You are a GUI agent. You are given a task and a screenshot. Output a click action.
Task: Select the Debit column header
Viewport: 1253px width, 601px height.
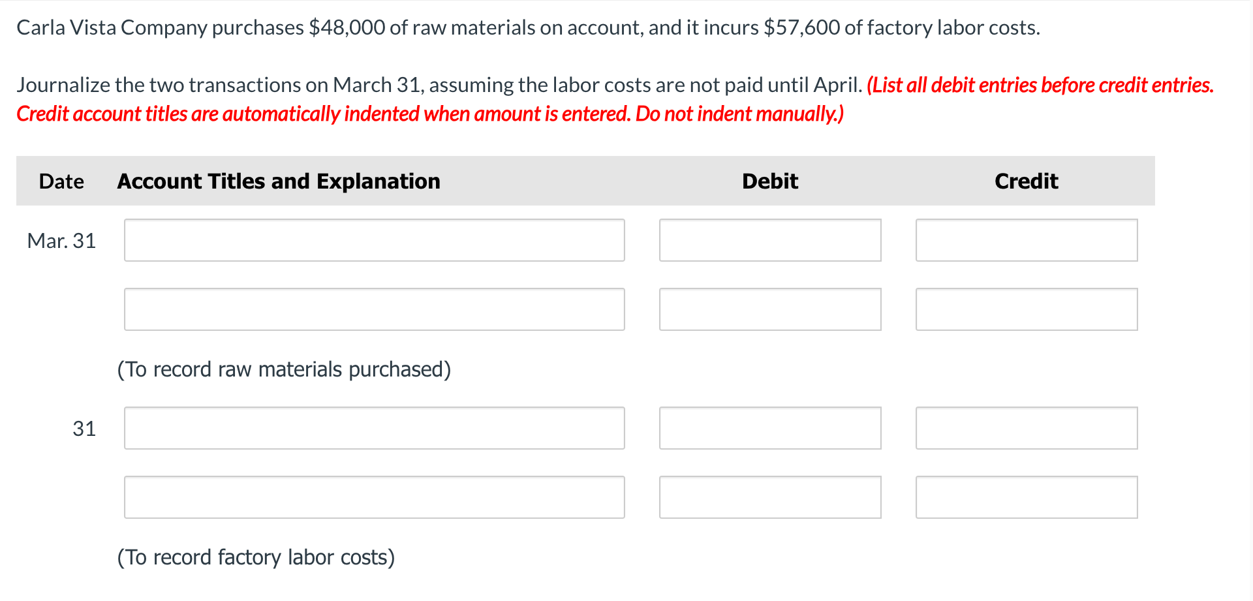(769, 181)
